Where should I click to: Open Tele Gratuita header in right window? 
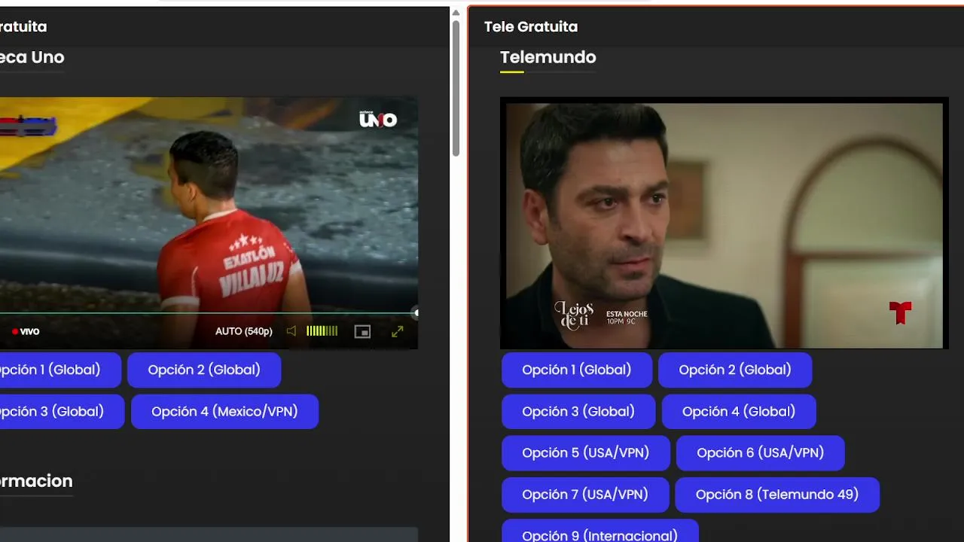531,26
